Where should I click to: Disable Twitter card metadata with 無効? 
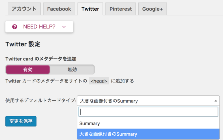pos(72,69)
